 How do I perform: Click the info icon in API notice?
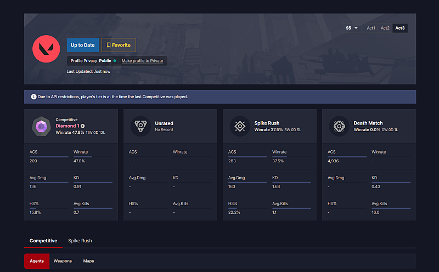[33, 97]
